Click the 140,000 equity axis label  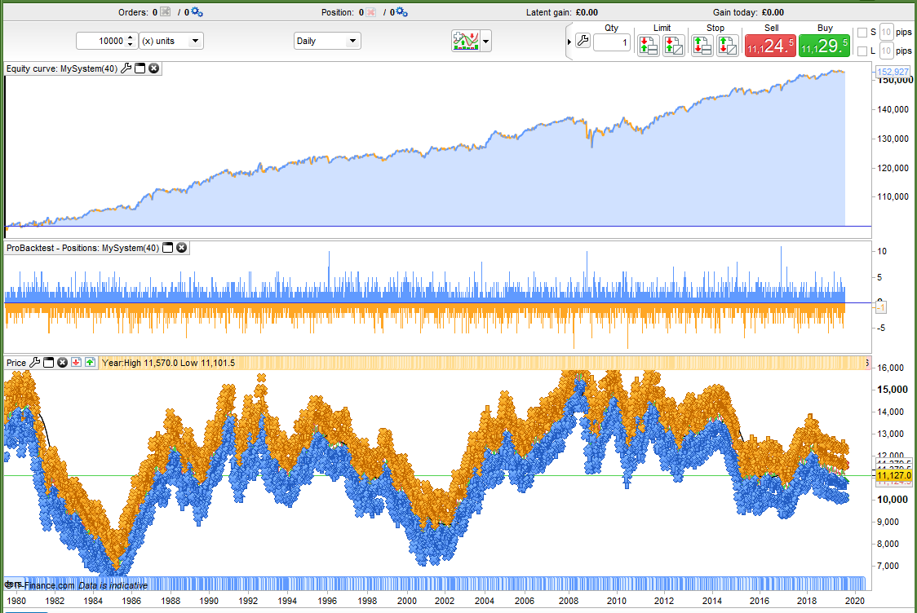pyautogui.click(x=893, y=109)
